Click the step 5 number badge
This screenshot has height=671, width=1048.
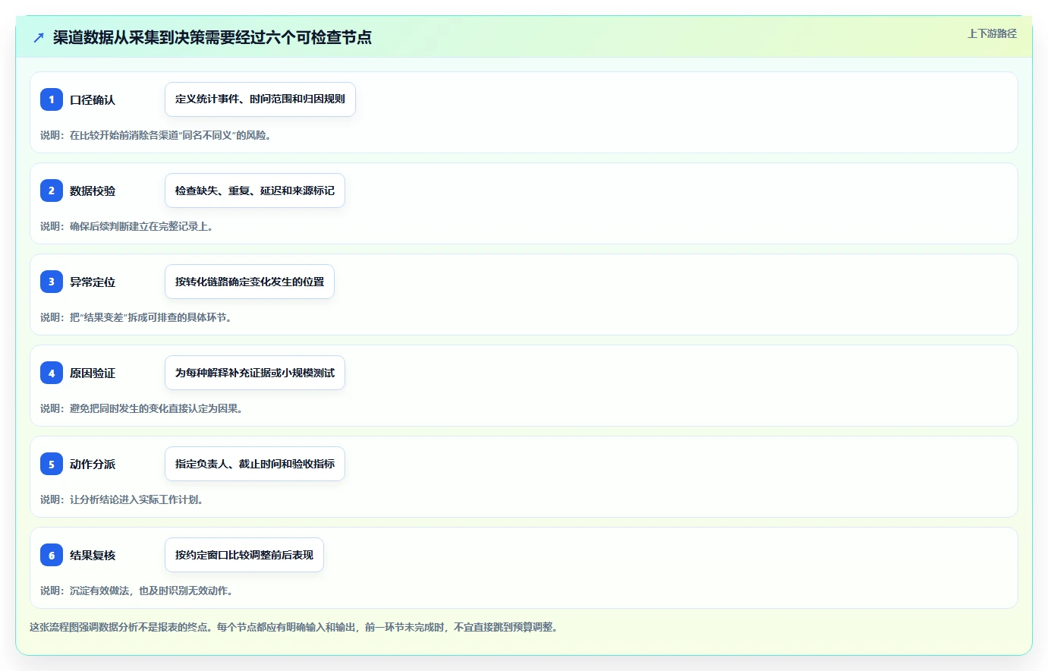[52, 464]
